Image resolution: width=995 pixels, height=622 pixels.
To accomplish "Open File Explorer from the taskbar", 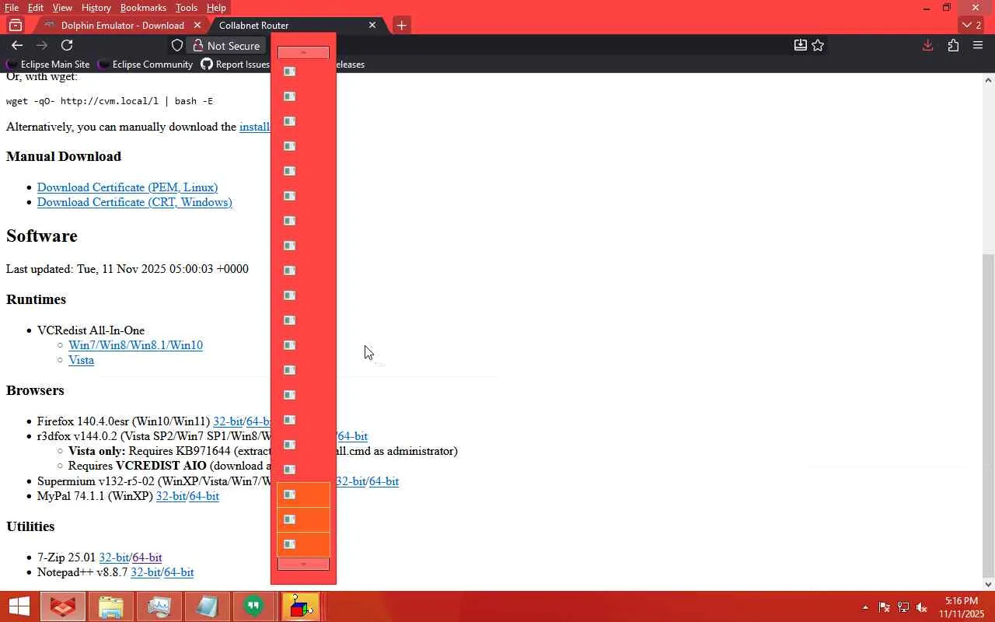I will tap(111, 606).
